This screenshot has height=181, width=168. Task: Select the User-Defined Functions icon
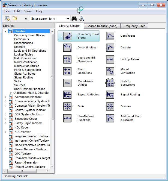pyautogui.click(x=67, y=118)
